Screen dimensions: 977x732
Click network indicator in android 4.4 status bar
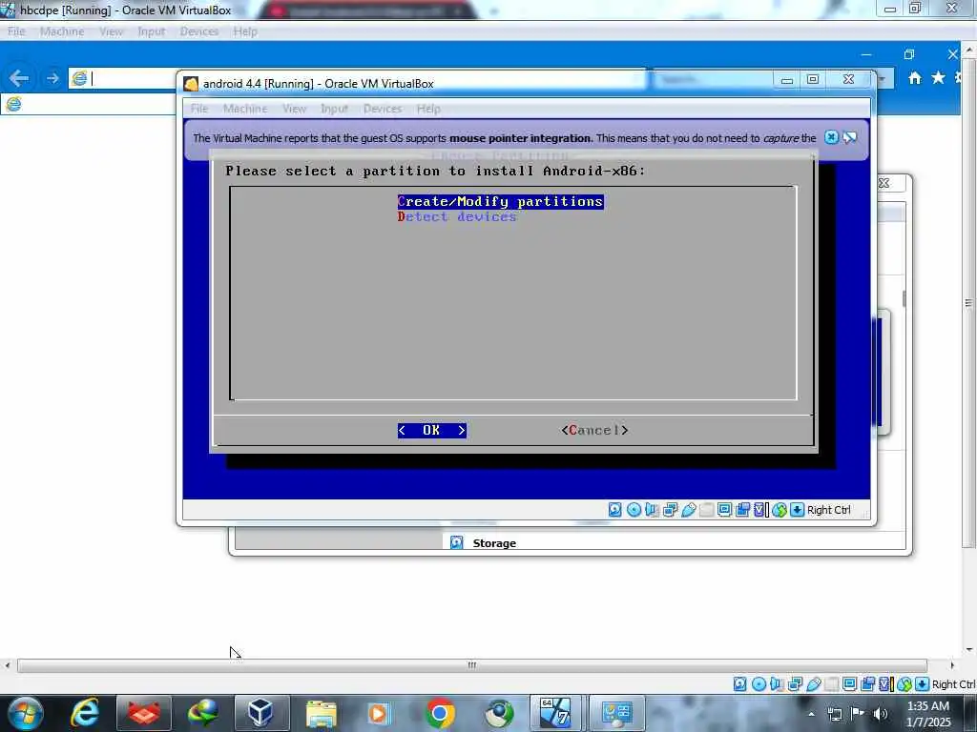pos(671,510)
